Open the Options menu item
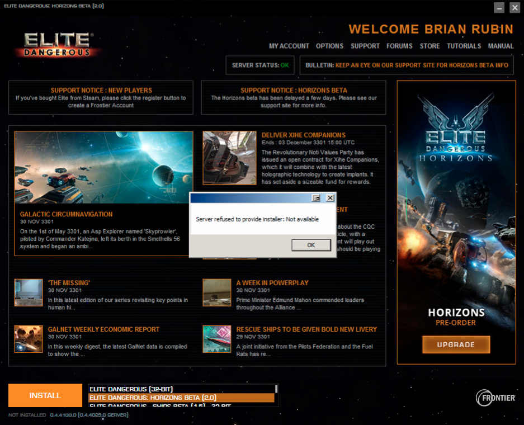This screenshot has width=524, height=425. pyautogui.click(x=329, y=46)
